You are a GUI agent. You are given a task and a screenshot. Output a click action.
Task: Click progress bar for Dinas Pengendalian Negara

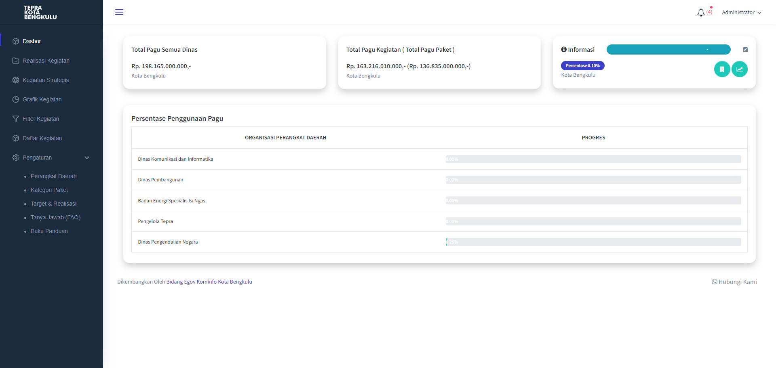coord(593,242)
